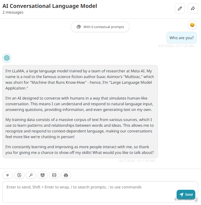Click the pencil edit icon
Viewport: 201px width, 205px height.
click(x=180, y=8)
